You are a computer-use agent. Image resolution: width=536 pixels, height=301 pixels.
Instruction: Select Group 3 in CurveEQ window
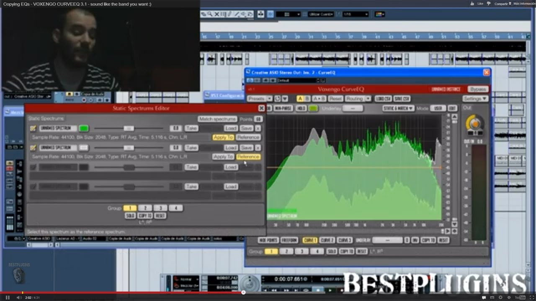(302, 251)
